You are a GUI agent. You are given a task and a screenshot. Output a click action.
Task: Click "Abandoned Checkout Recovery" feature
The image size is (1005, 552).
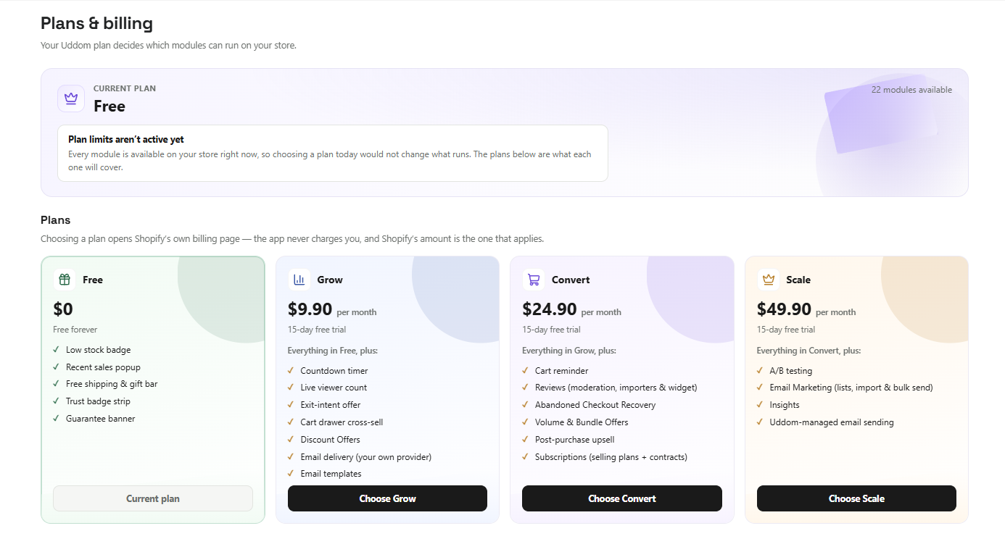pos(595,405)
